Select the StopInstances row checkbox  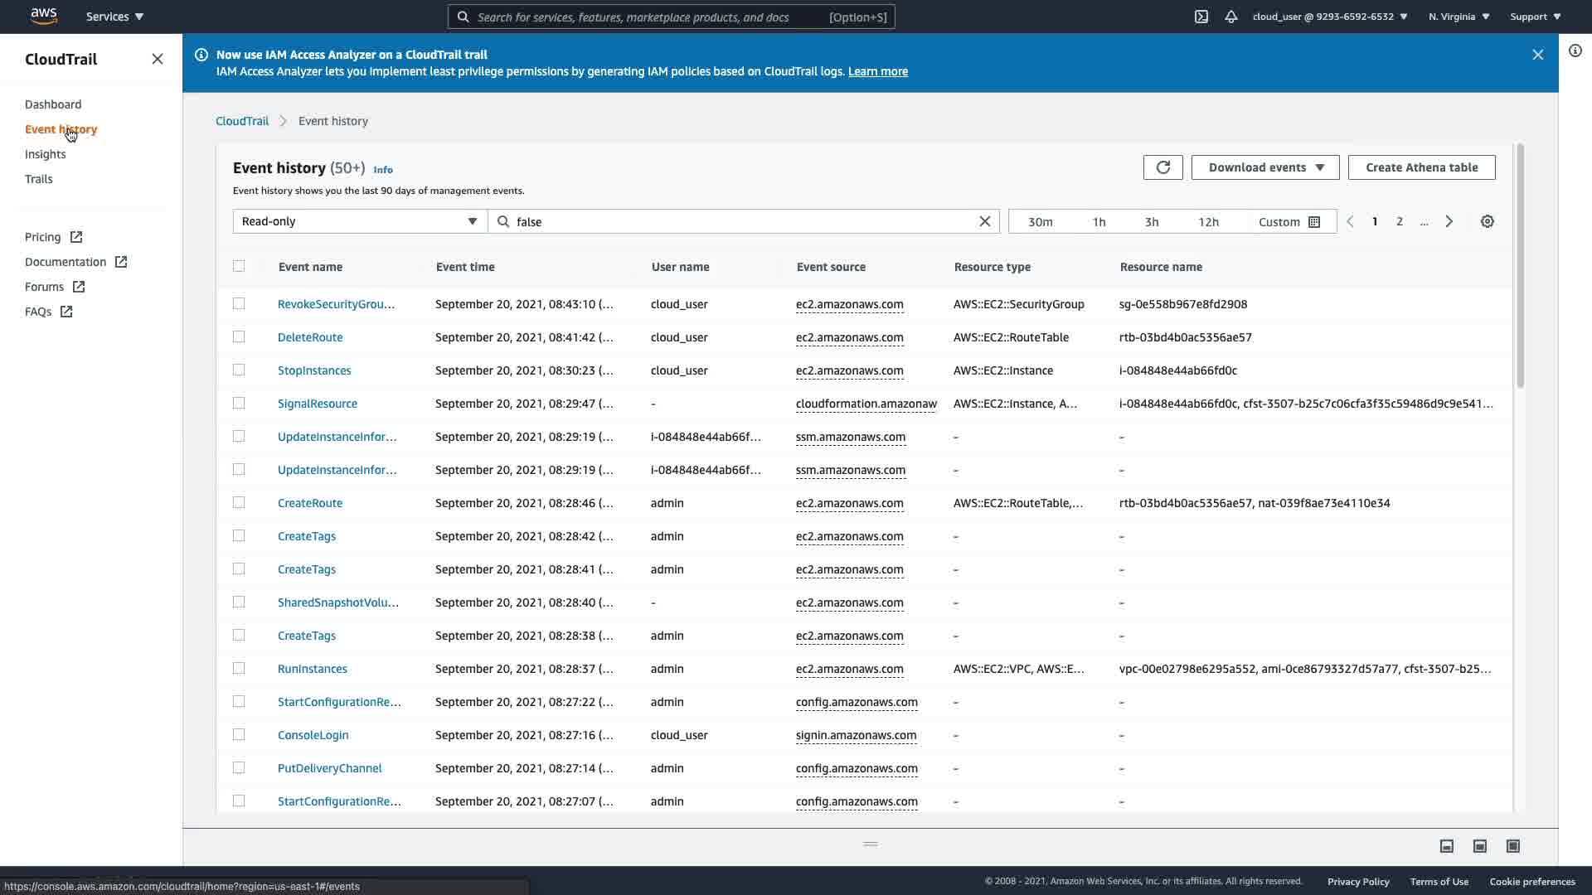pos(239,370)
